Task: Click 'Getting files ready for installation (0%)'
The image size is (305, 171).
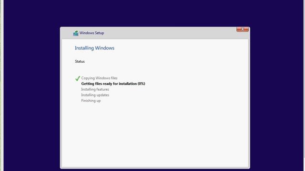Action: coord(113,84)
